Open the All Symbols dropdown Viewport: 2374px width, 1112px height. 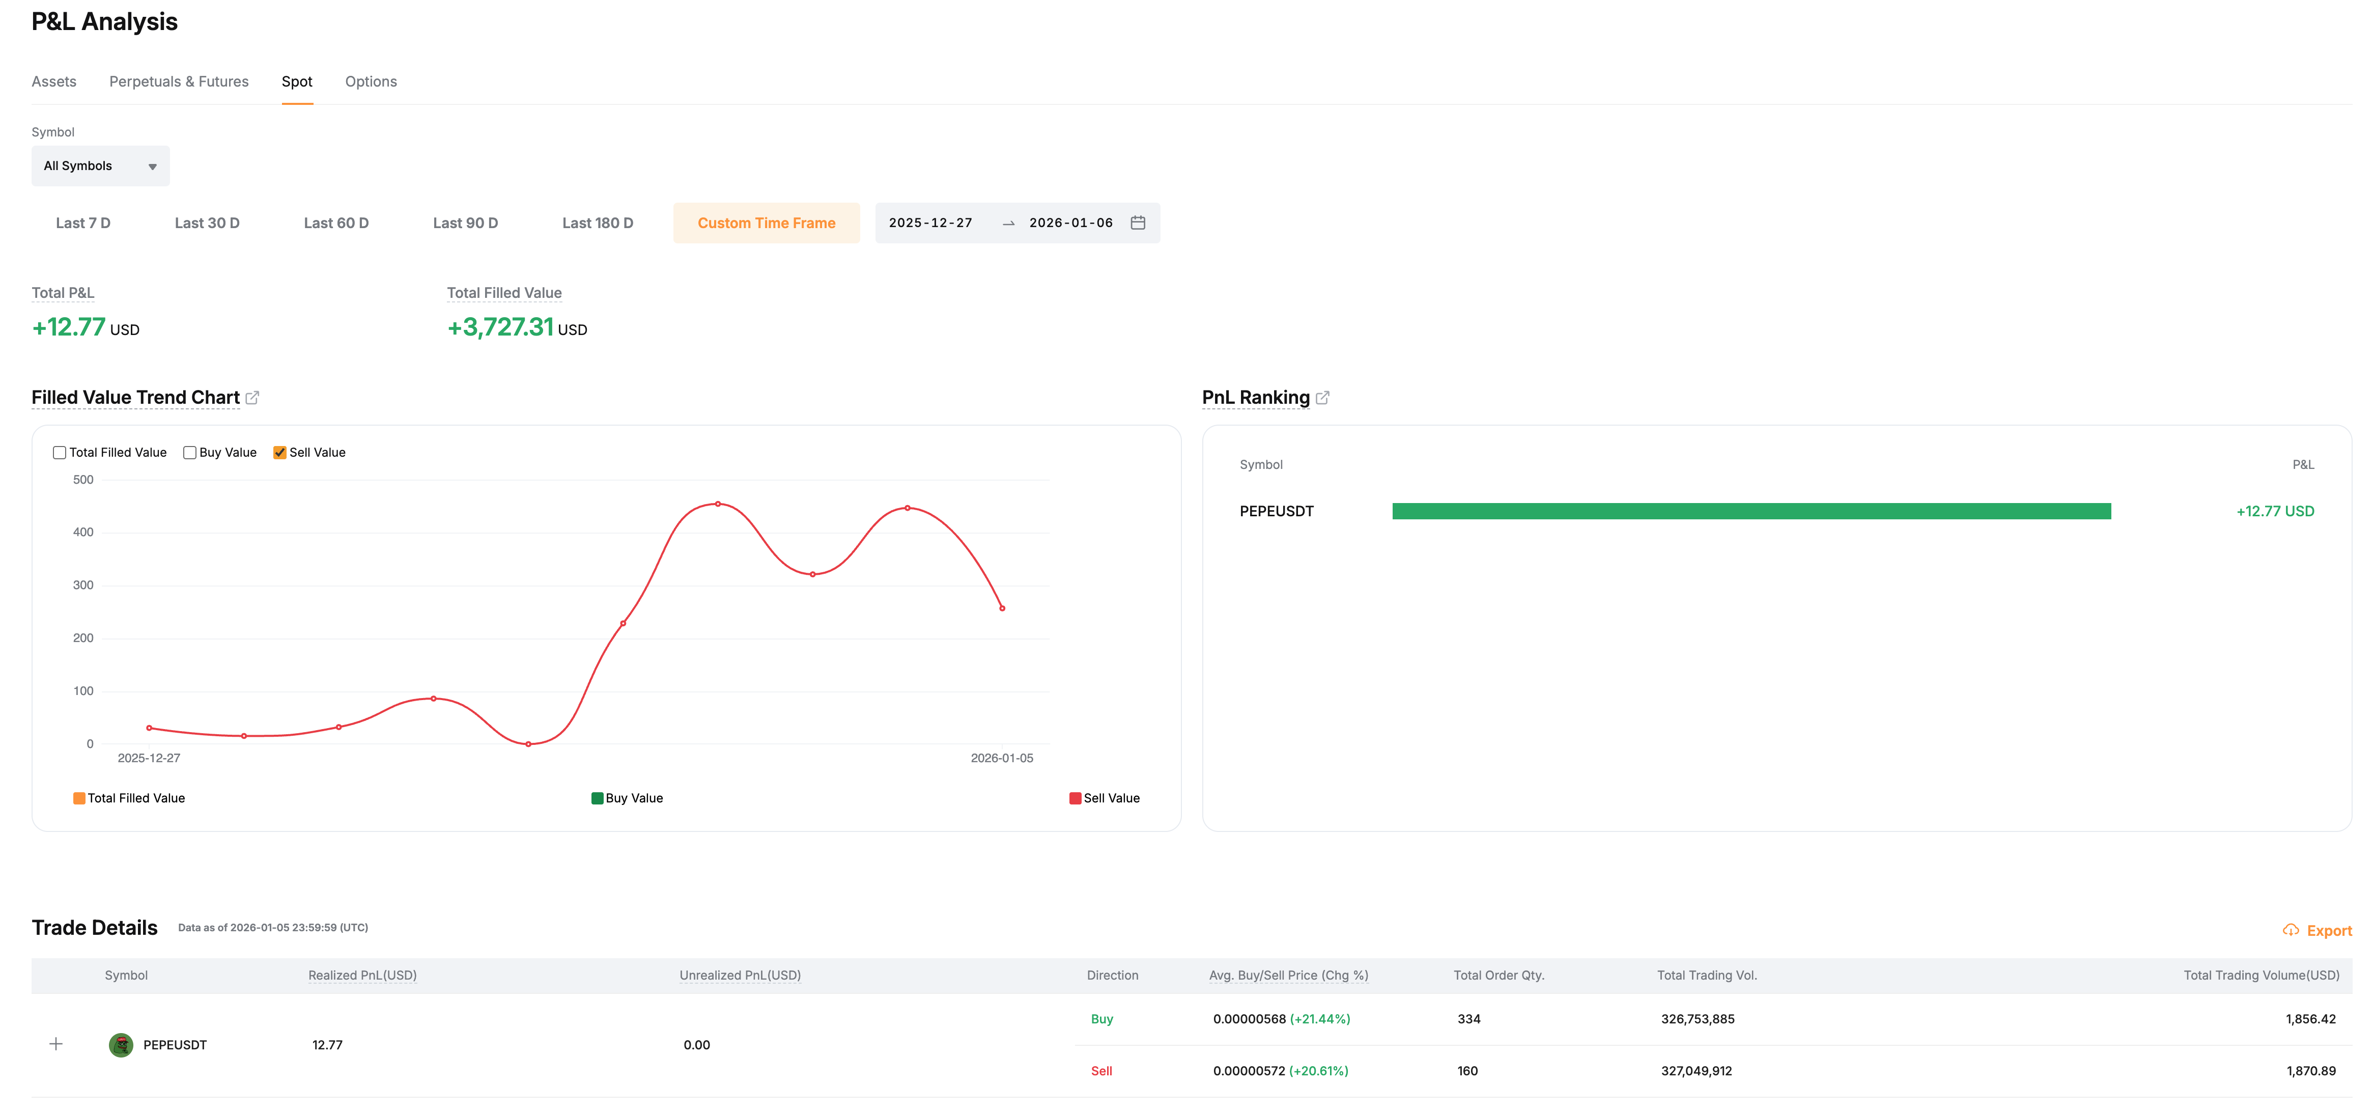pos(100,166)
